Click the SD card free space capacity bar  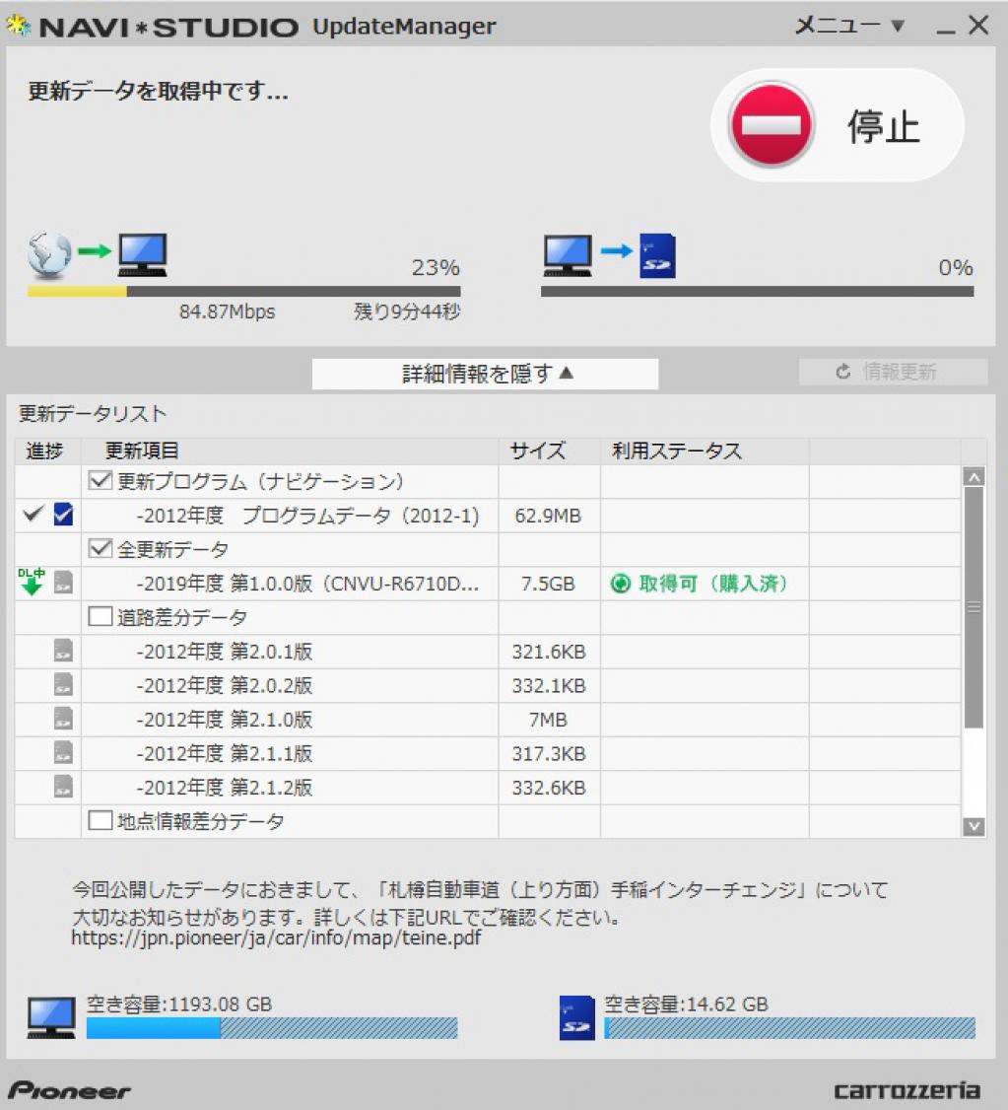790,1028
